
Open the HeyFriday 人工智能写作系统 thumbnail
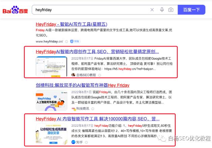point(51,100)
